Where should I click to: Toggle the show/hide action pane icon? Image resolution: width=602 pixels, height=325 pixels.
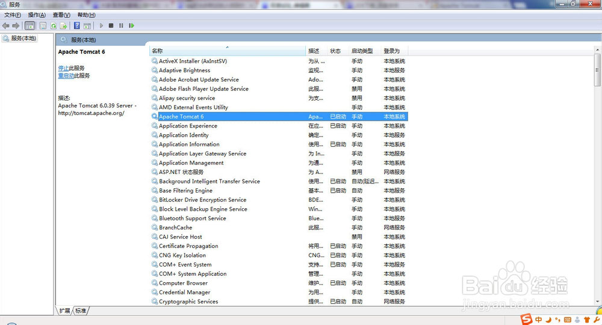coord(87,26)
